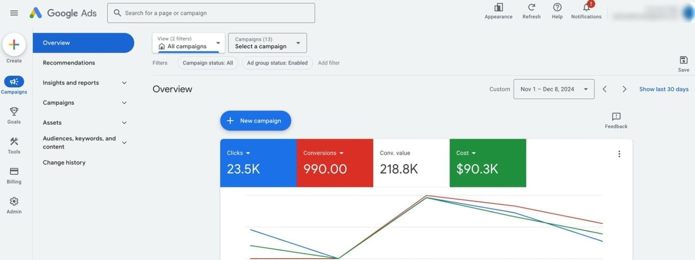This screenshot has height=260, width=695.
Task: Open the Recommendations page
Action: 69,63
